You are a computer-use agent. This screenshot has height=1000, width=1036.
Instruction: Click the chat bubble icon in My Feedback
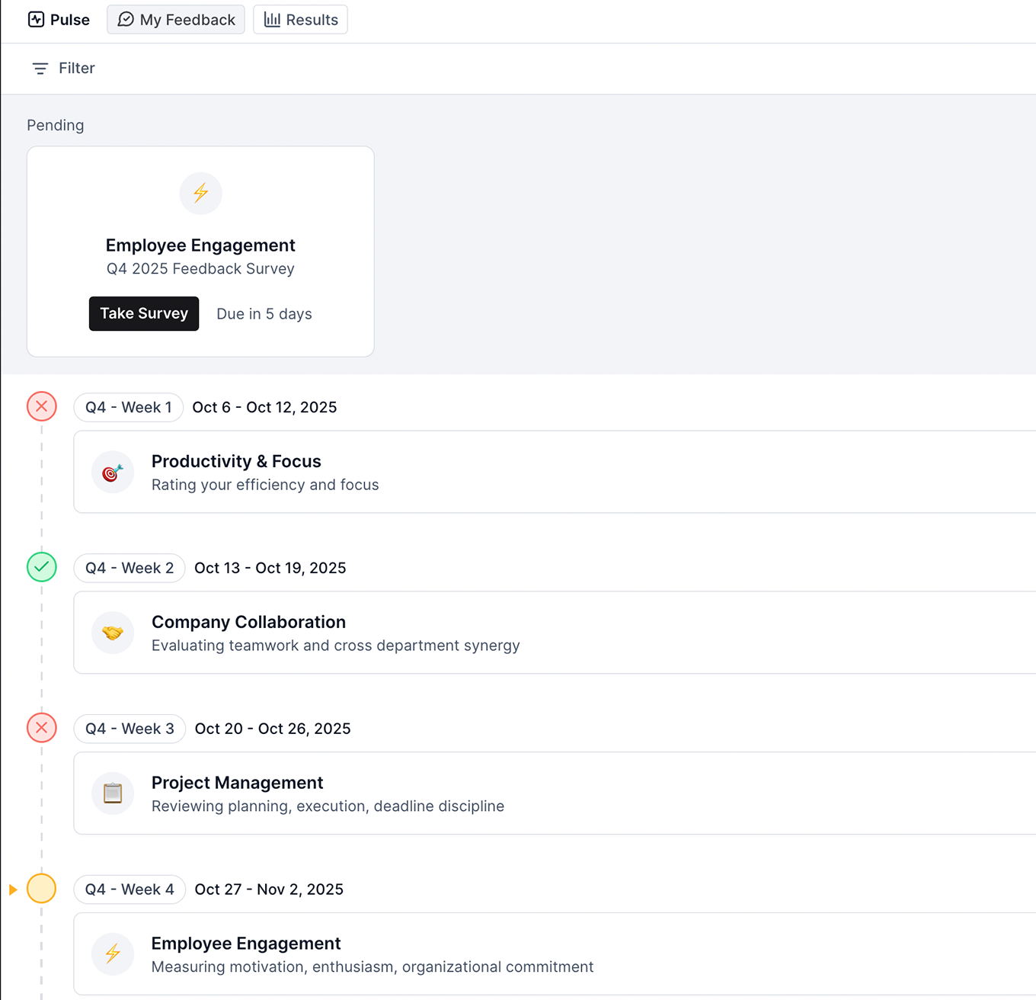click(126, 20)
